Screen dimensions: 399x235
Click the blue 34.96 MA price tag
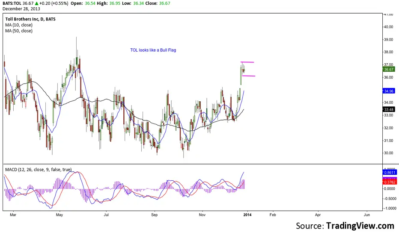(389, 91)
